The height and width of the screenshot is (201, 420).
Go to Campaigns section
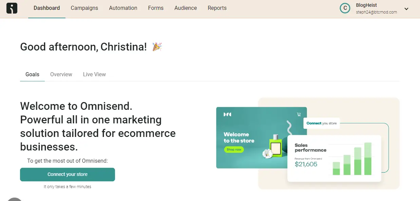coord(84,8)
